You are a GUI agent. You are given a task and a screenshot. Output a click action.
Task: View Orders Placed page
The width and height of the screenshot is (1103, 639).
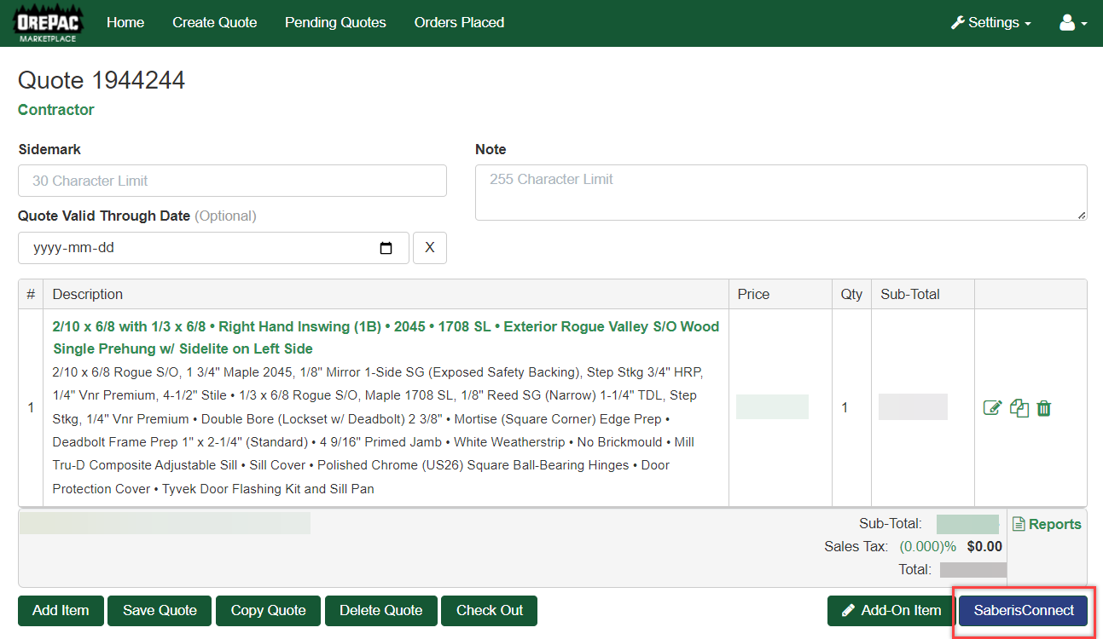[x=459, y=23]
